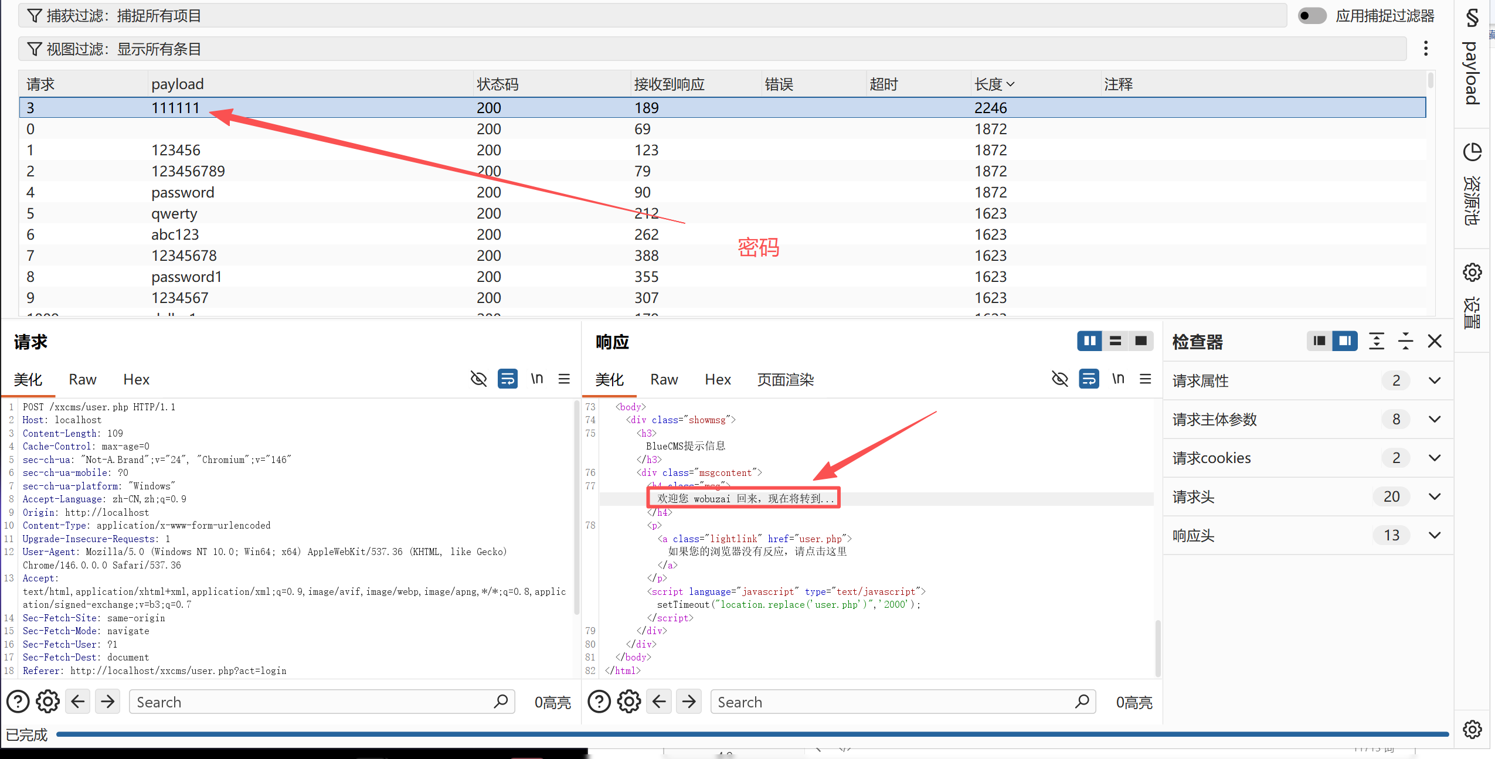
Task: Open the resource pool side panel
Action: [1472, 185]
